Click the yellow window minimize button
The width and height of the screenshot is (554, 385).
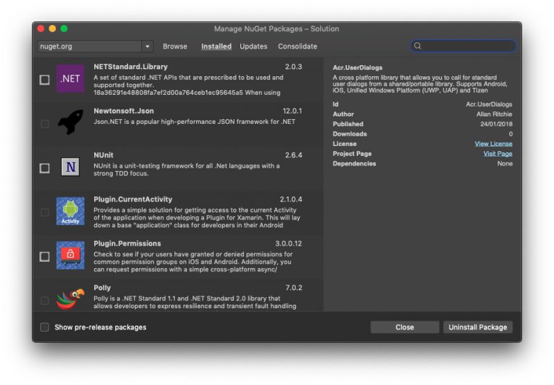point(53,28)
